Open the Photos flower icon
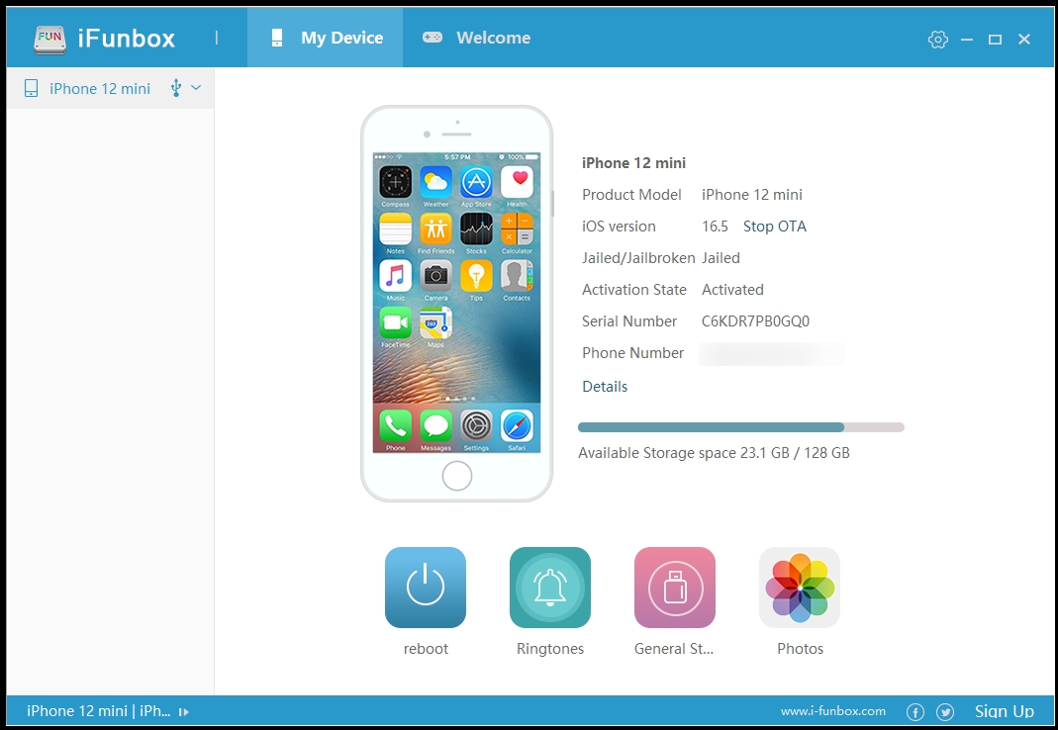 click(x=800, y=587)
